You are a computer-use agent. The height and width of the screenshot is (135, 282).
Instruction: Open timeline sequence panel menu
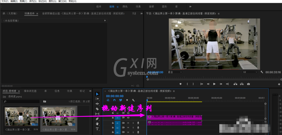click(x=174, y=91)
